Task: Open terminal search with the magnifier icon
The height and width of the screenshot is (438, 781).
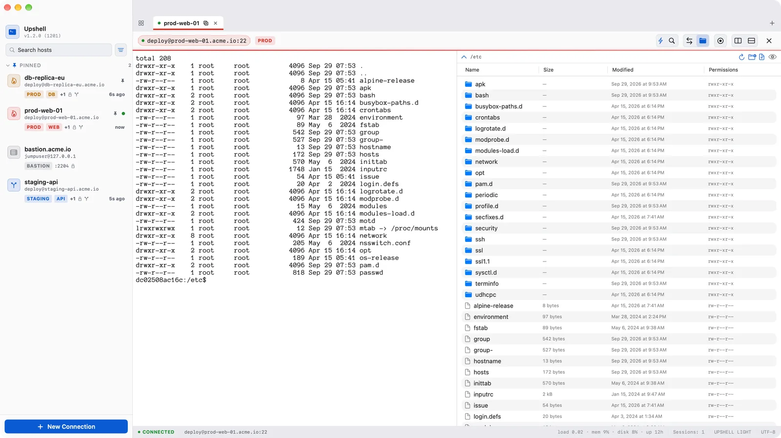Action: [x=672, y=41]
